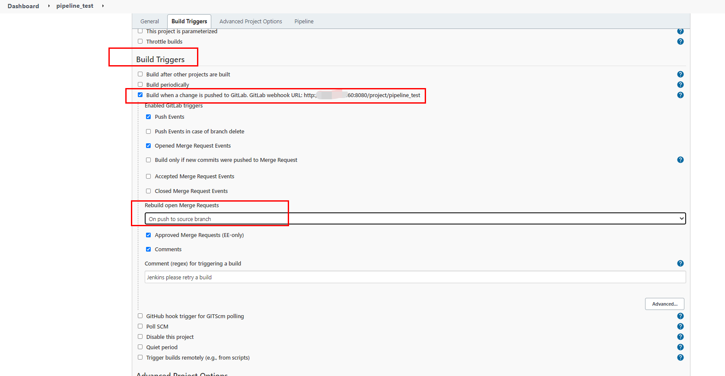
Task: Open help for Comment regex field
Action: (680, 263)
